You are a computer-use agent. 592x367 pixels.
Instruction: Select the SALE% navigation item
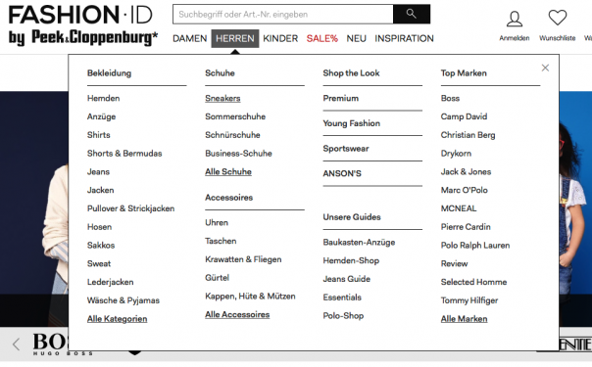pyautogui.click(x=322, y=38)
